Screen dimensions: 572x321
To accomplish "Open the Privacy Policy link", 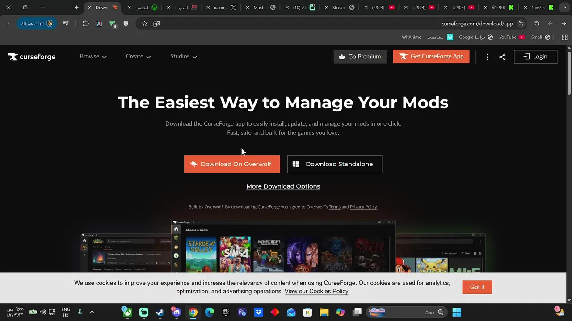I will (363, 207).
